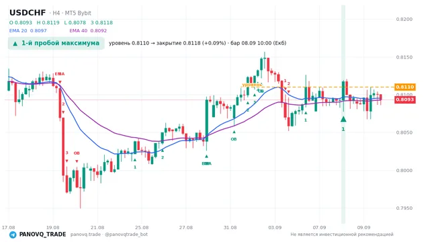The height and width of the screenshot is (242, 430).
Task: Click the 27.08 date label
Action: 186,227
